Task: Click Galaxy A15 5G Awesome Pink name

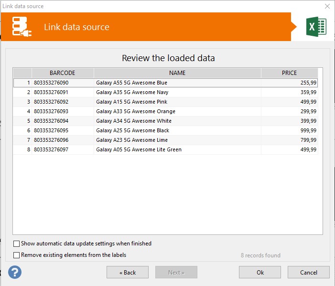Action: pos(177,102)
